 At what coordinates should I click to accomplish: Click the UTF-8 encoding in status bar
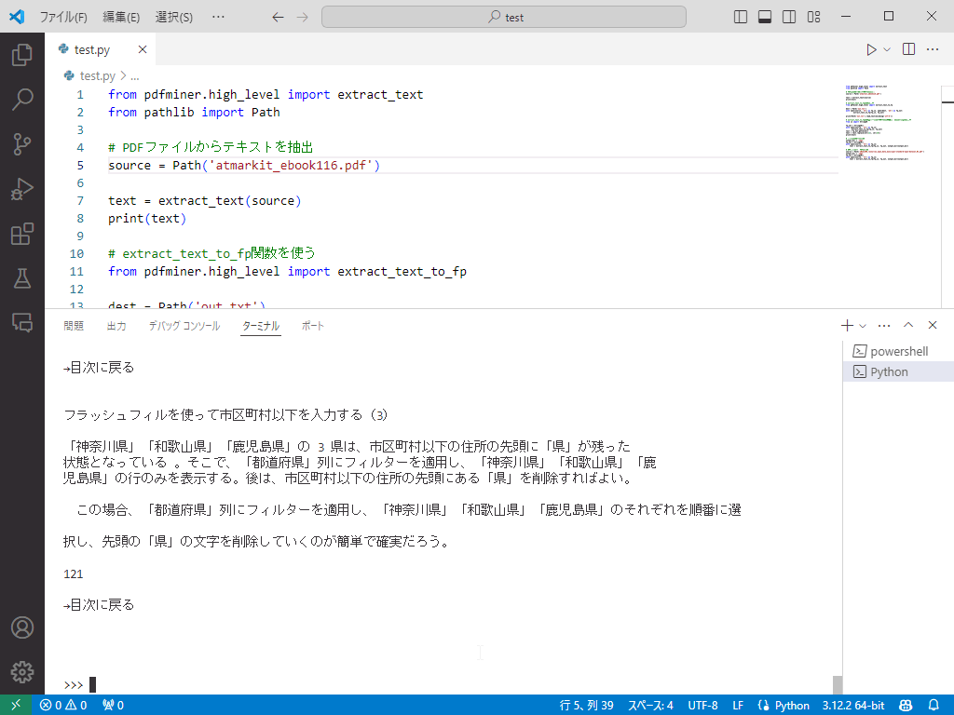tap(702, 705)
